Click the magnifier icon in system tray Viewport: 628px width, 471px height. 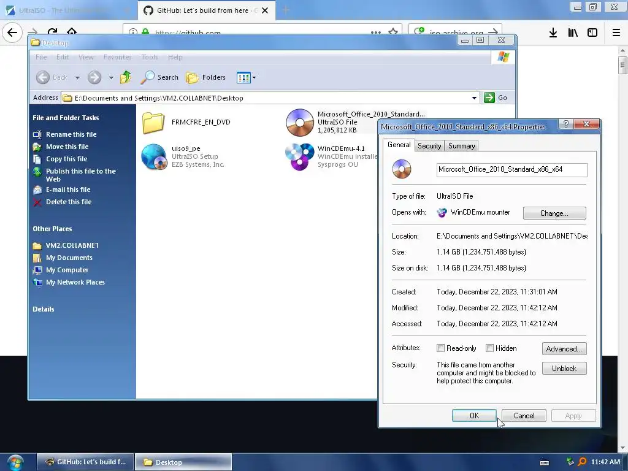[x=582, y=462]
